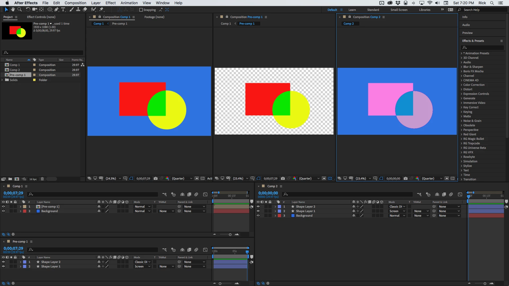Hide the Background layer in Comp 1

coord(3,211)
